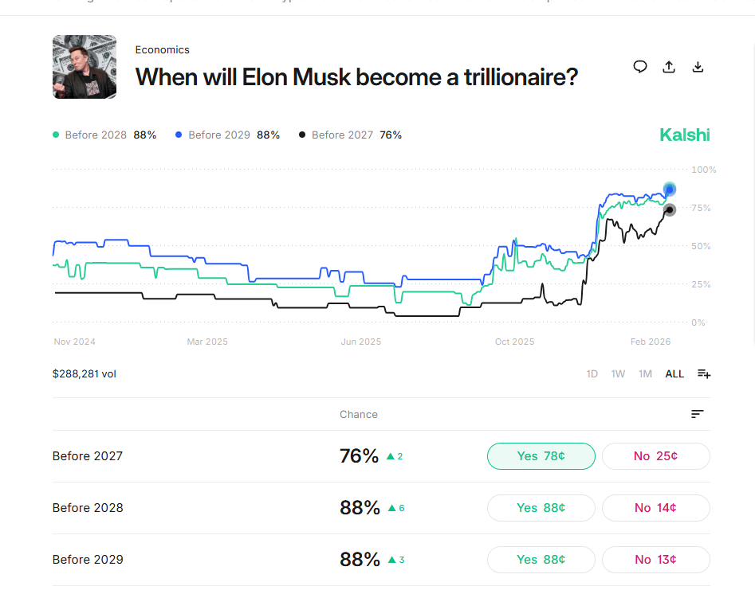Select the 1D time range
Image resolution: width=755 pixels, height=590 pixels.
click(x=592, y=373)
